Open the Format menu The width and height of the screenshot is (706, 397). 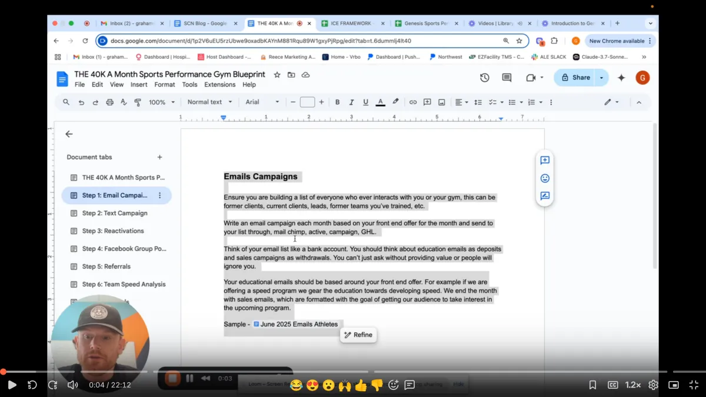165,85
